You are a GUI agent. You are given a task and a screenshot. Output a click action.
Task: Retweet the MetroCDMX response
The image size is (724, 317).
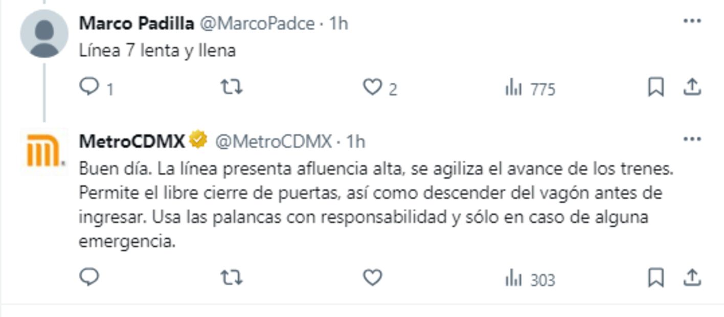(231, 278)
